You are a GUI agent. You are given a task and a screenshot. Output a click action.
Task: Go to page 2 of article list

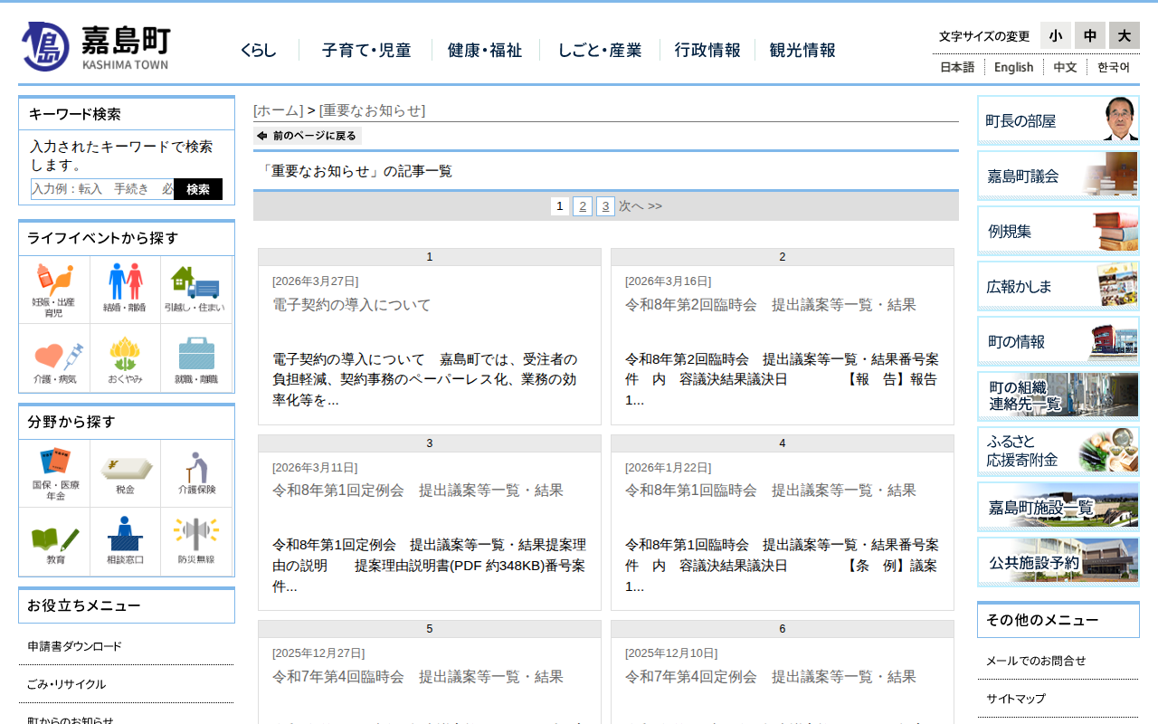click(583, 206)
